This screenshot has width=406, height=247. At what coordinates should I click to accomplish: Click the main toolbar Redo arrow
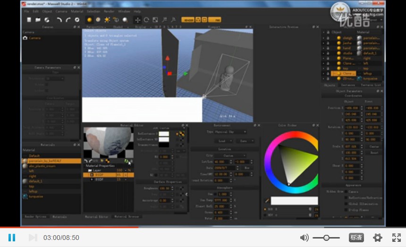coord(68,20)
